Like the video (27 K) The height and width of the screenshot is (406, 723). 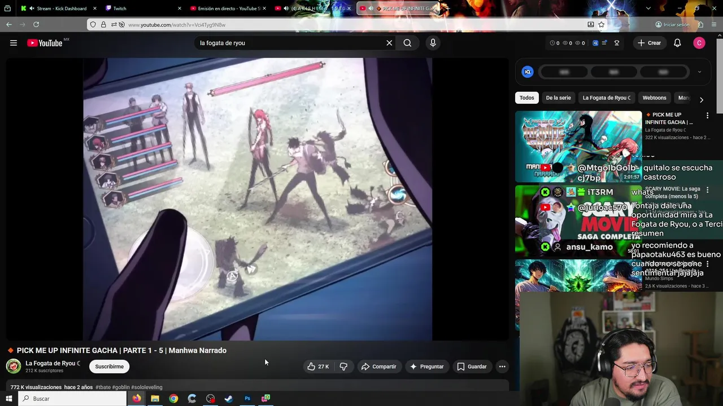click(x=318, y=367)
